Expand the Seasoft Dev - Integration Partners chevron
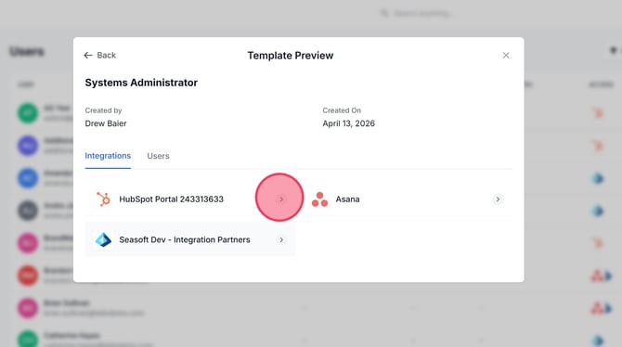 click(x=281, y=239)
